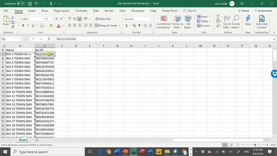This screenshot has height=156, width=277.
Task: Toggle Wrap Text
Action: (x=103, y=19)
